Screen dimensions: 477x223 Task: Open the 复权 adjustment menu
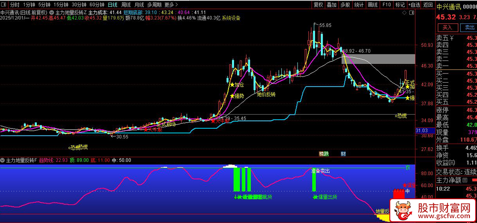coord(318,5)
